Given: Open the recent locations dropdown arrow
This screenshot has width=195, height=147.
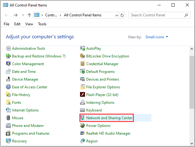Looking at the screenshot, I should pyautogui.click(x=23, y=15).
